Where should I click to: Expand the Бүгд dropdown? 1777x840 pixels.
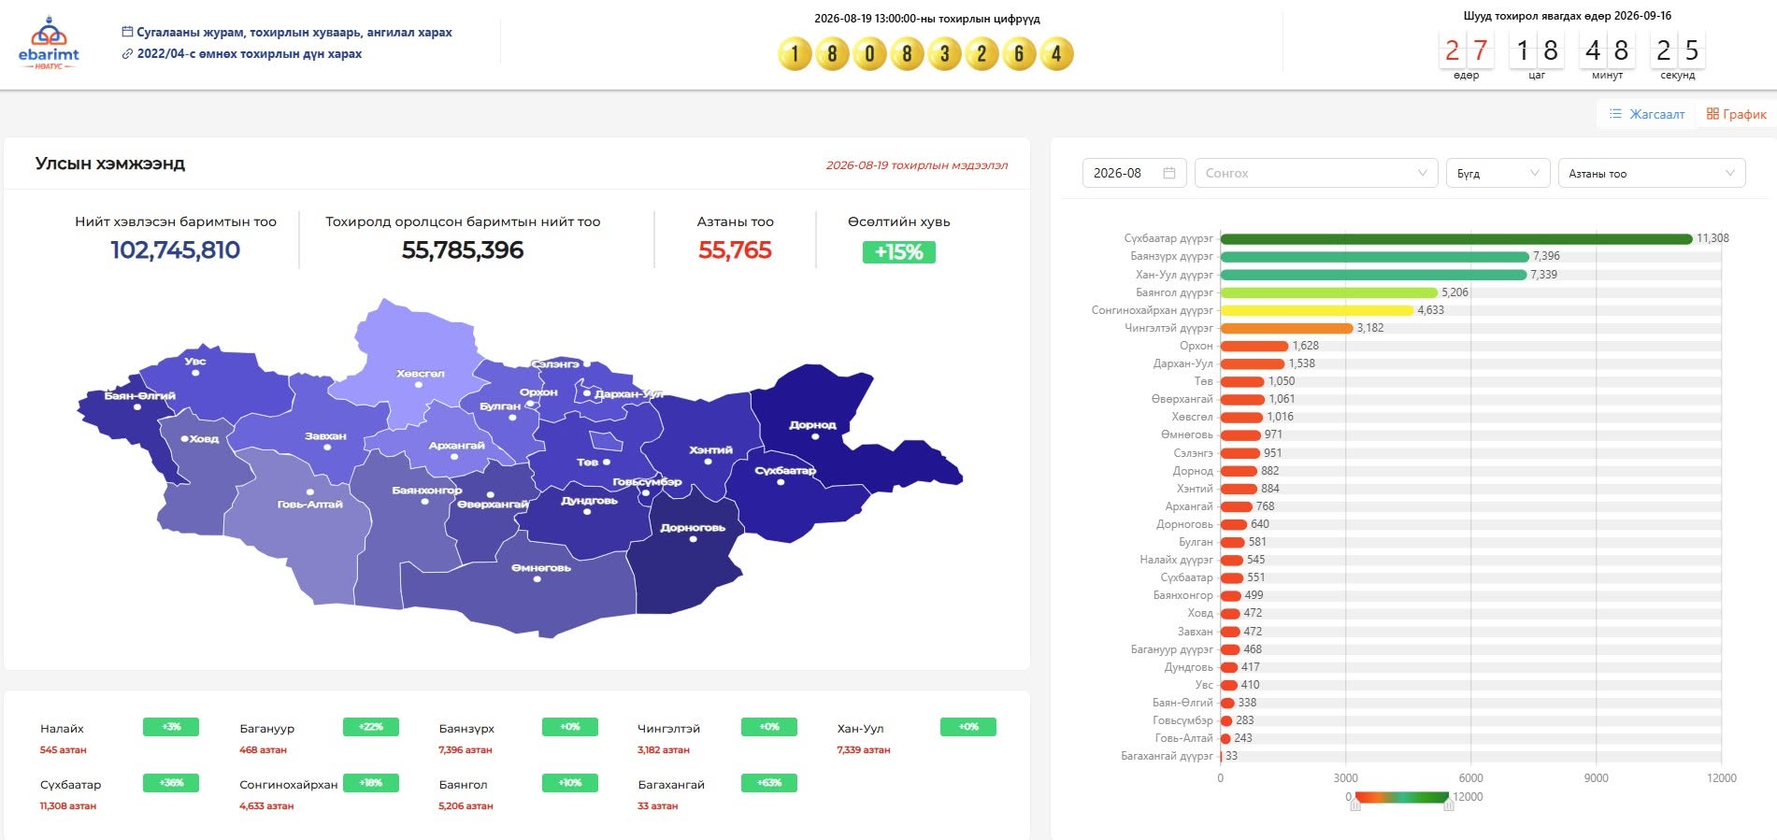point(1498,173)
